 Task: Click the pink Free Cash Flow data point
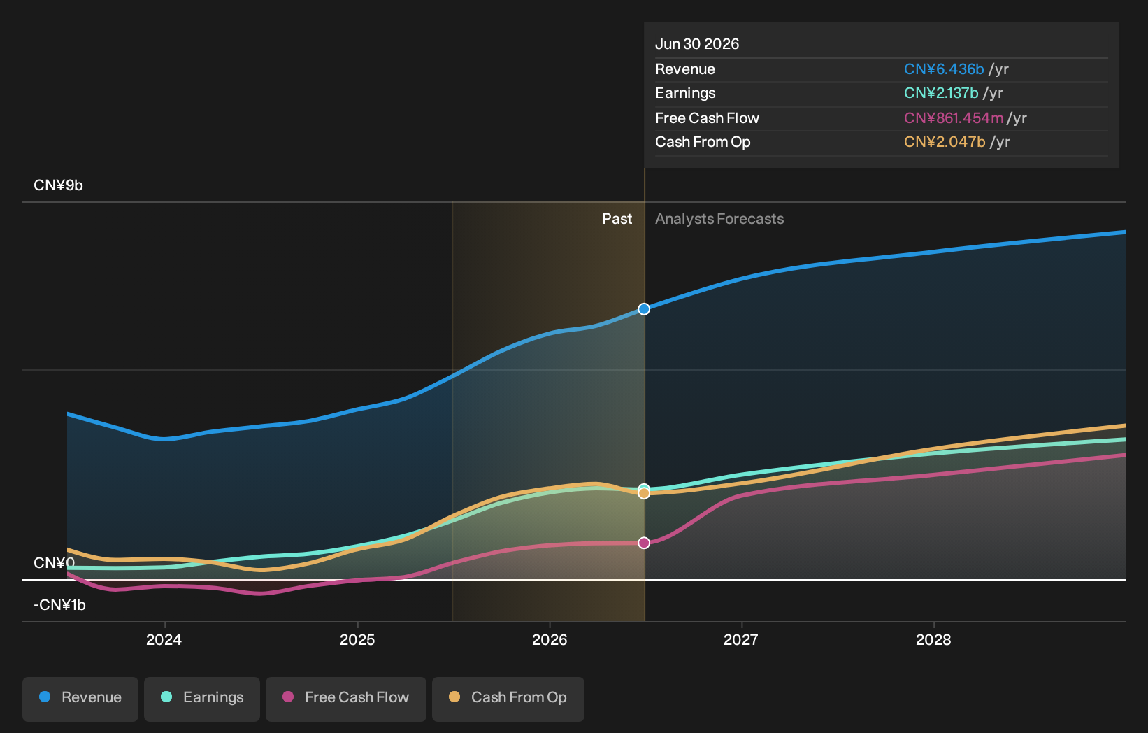644,543
